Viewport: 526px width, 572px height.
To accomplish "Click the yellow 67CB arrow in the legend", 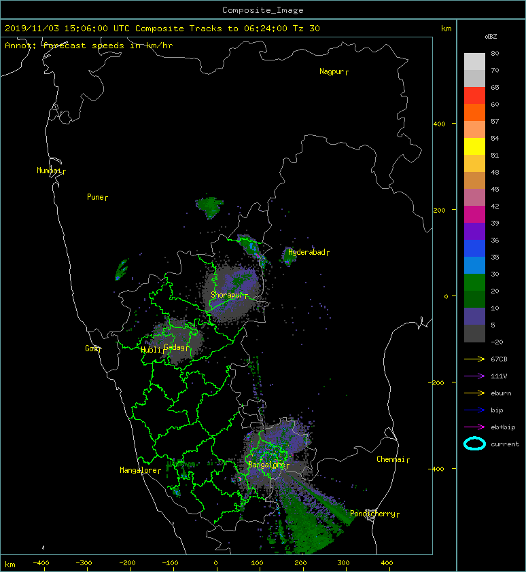I will click(x=474, y=359).
